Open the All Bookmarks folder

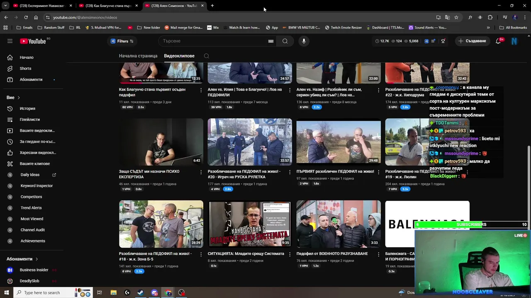tap(513, 28)
